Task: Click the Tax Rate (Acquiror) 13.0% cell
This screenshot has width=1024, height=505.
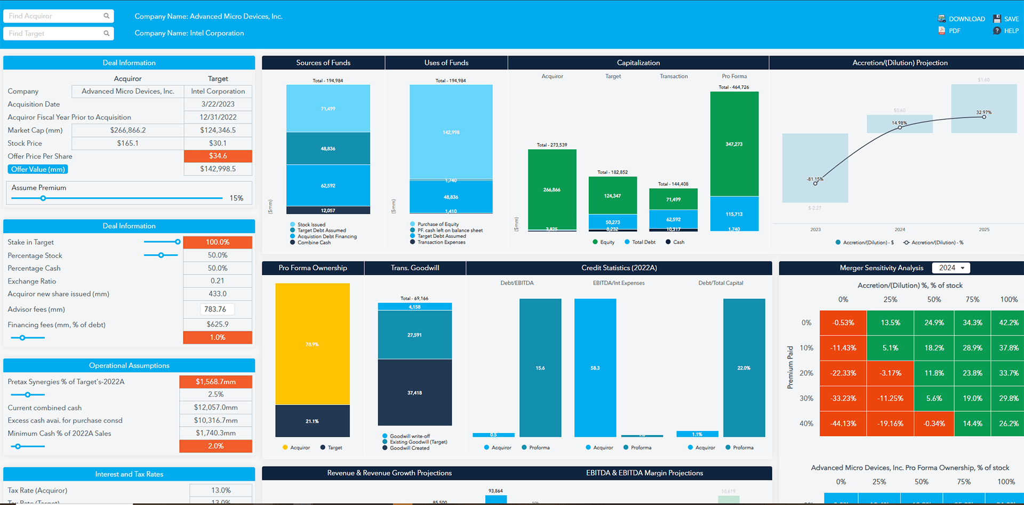Action: coord(221,490)
